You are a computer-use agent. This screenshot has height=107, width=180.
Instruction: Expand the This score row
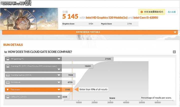(59, 90)
